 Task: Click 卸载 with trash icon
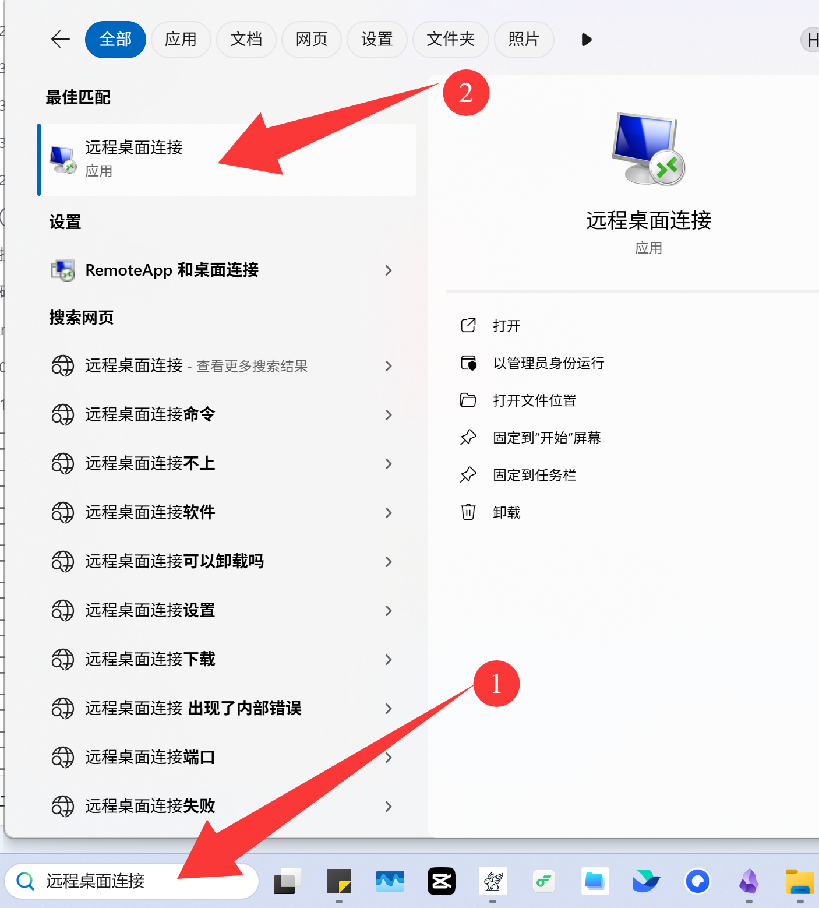[x=506, y=512]
